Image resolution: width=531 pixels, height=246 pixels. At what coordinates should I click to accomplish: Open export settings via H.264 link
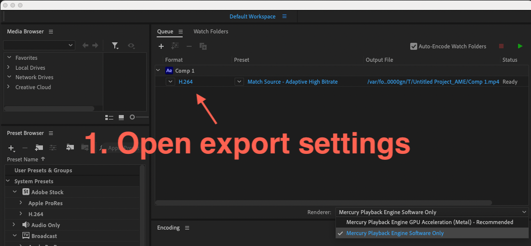186,82
